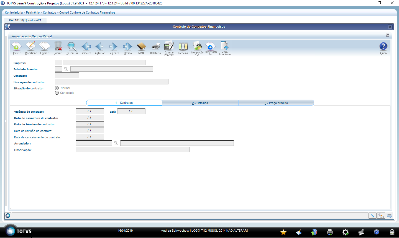
Task: Open the Lista book icon
Action: 141,46
